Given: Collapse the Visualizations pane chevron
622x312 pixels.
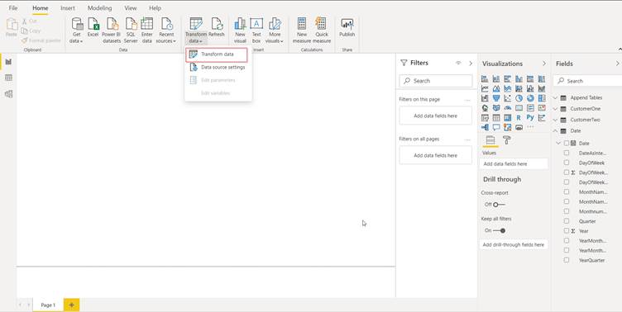Looking at the screenshot, I should pos(544,64).
